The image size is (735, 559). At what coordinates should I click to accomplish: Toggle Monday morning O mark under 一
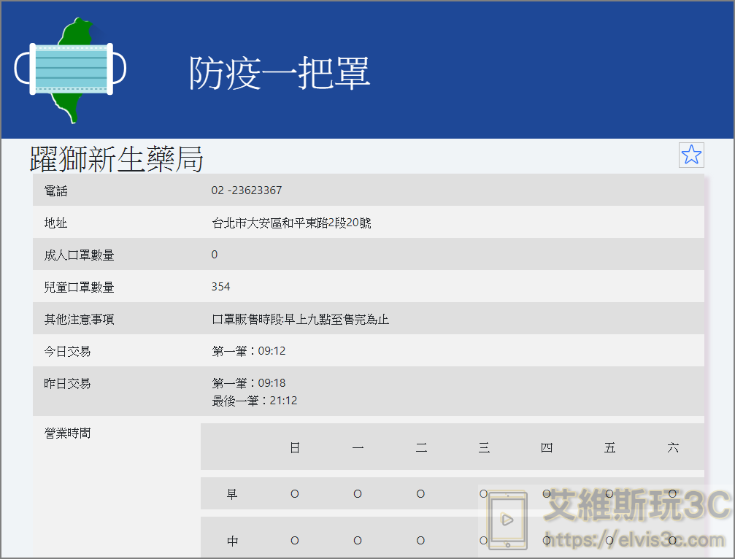coord(357,493)
